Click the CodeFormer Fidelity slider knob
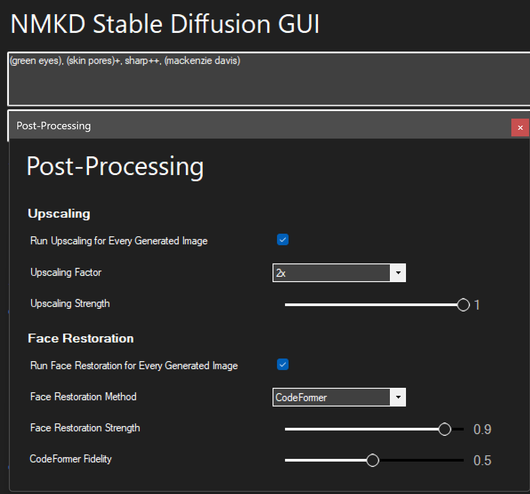The height and width of the screenshot is (494, 530). (x=373, y=460)
